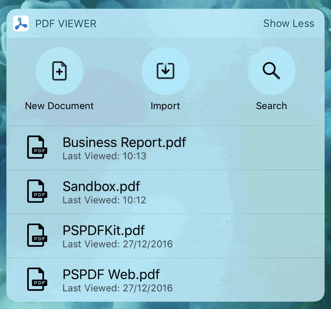Click the PDF VIEWER widget title
The height and width of the screenshot is (309, 331).
tap(66, 23)
